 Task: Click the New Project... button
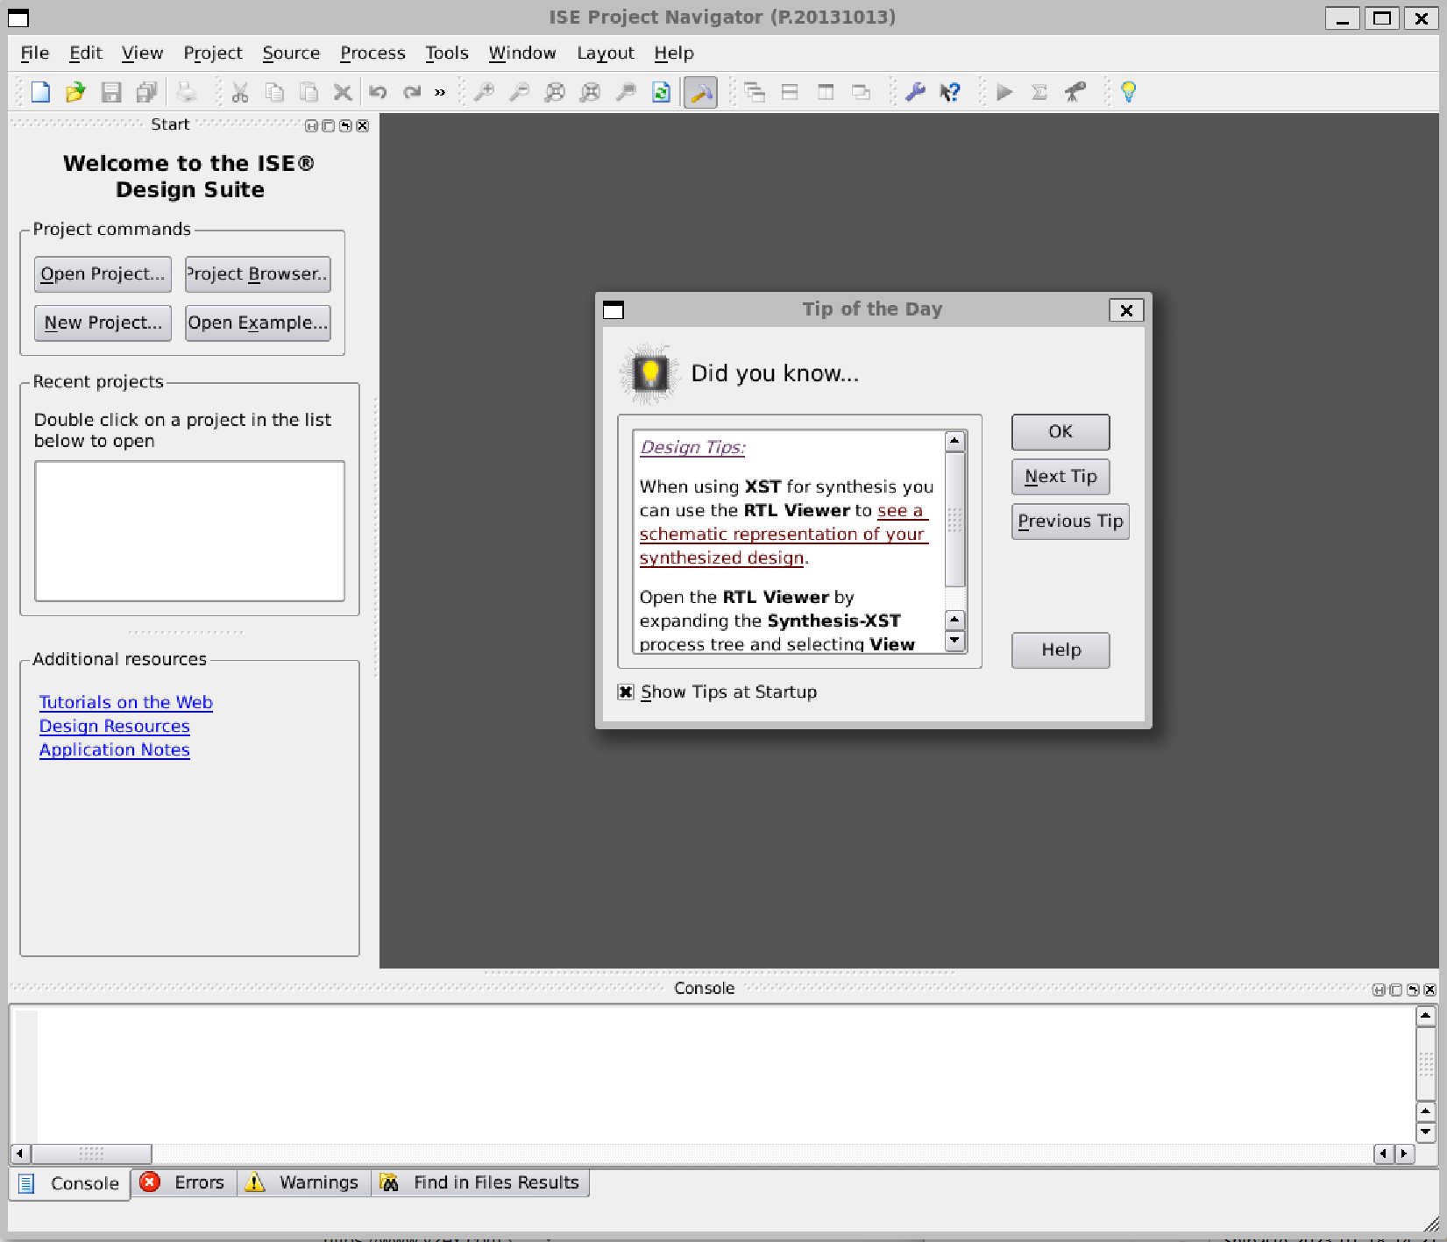pos(103,323)
